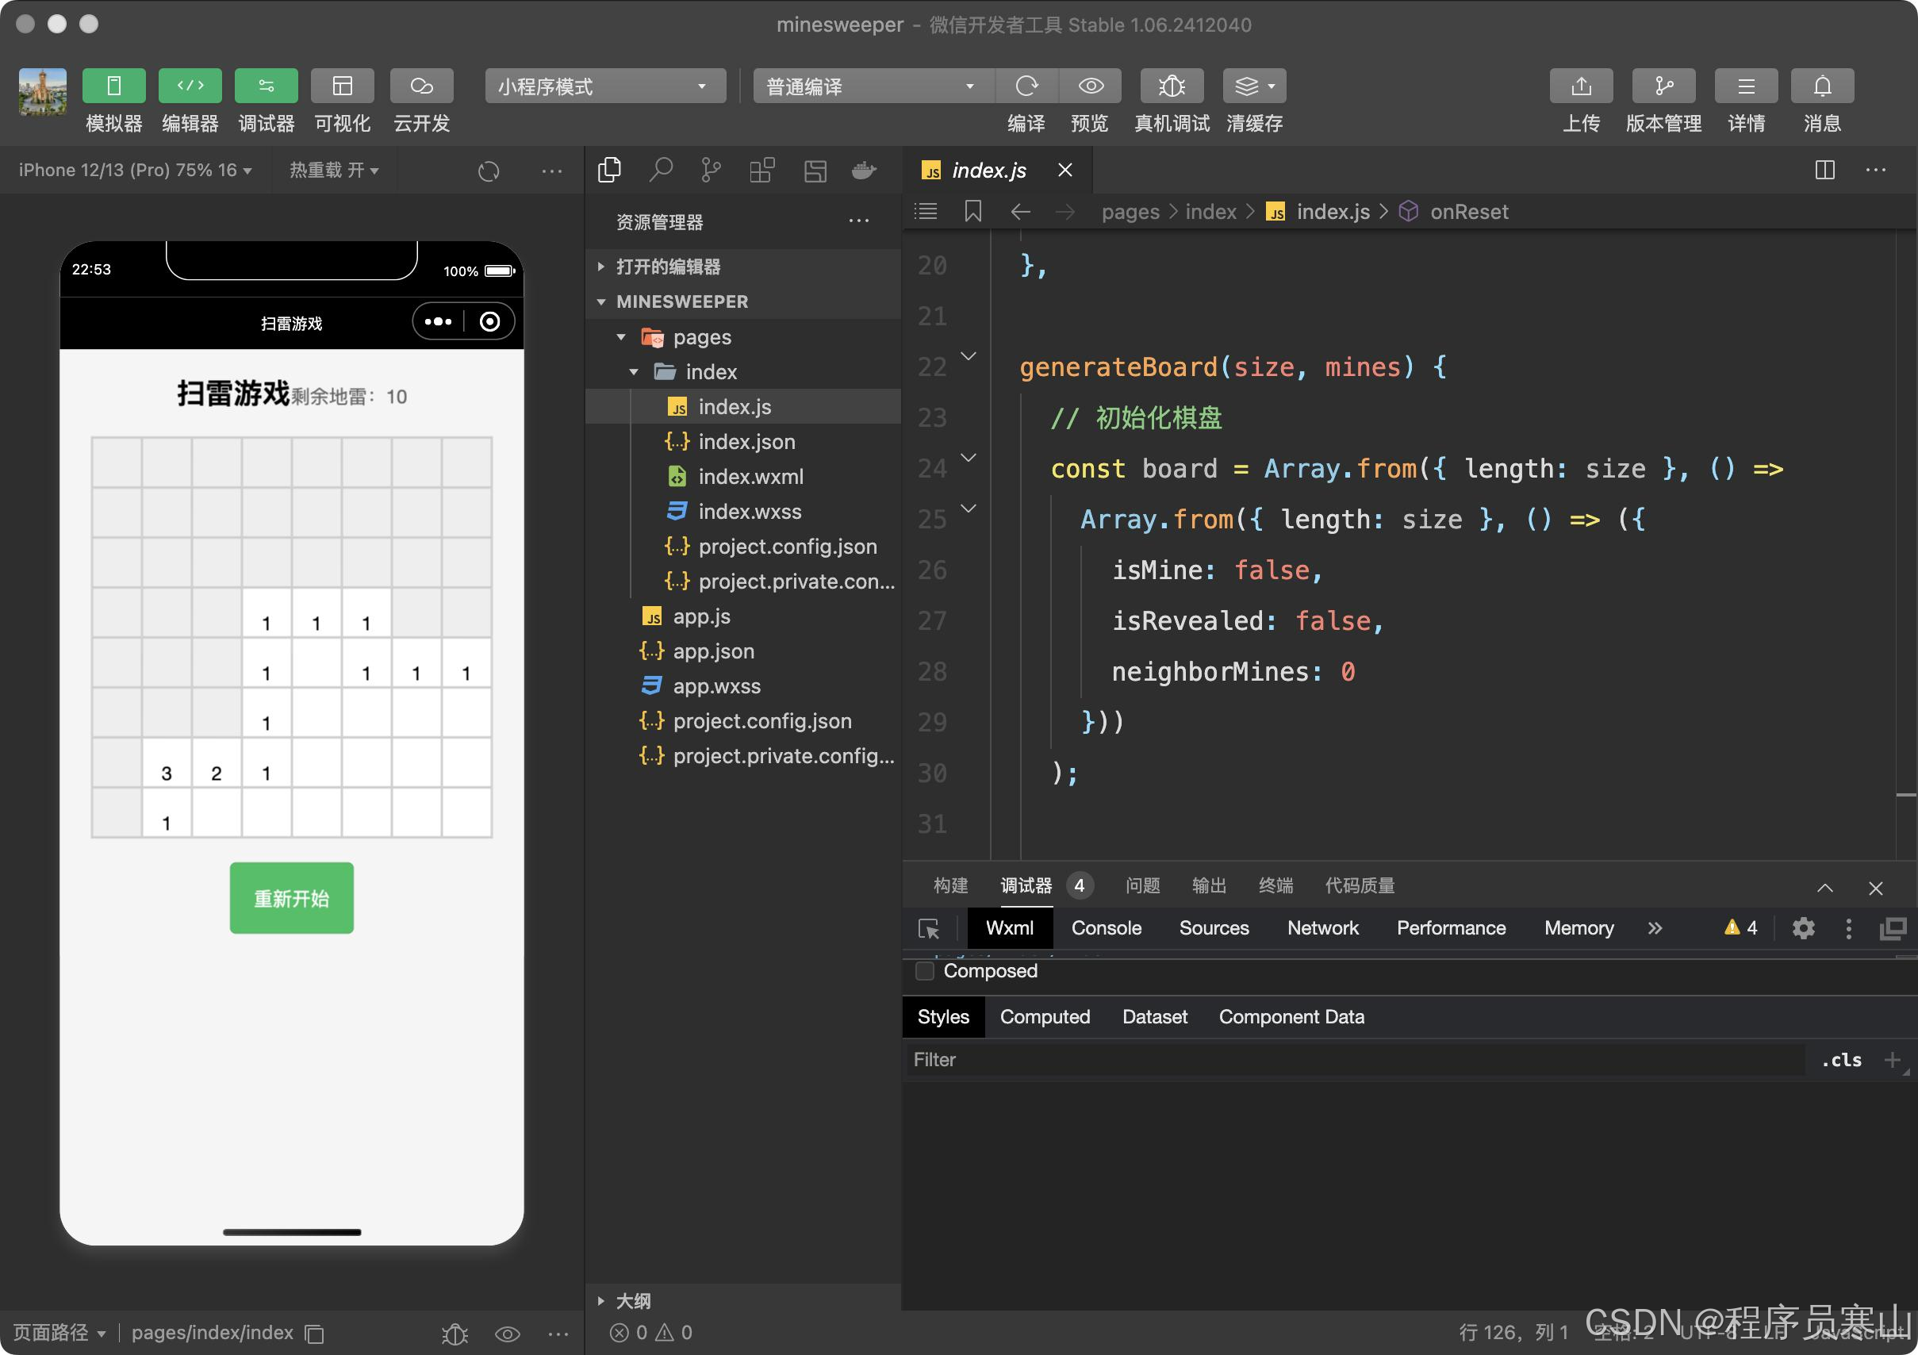Click the styles Filter input field

point(1353,1059)
